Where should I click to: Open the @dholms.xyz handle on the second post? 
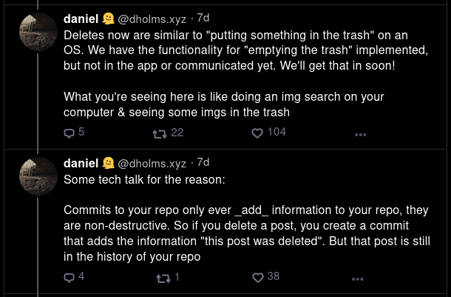152,164
